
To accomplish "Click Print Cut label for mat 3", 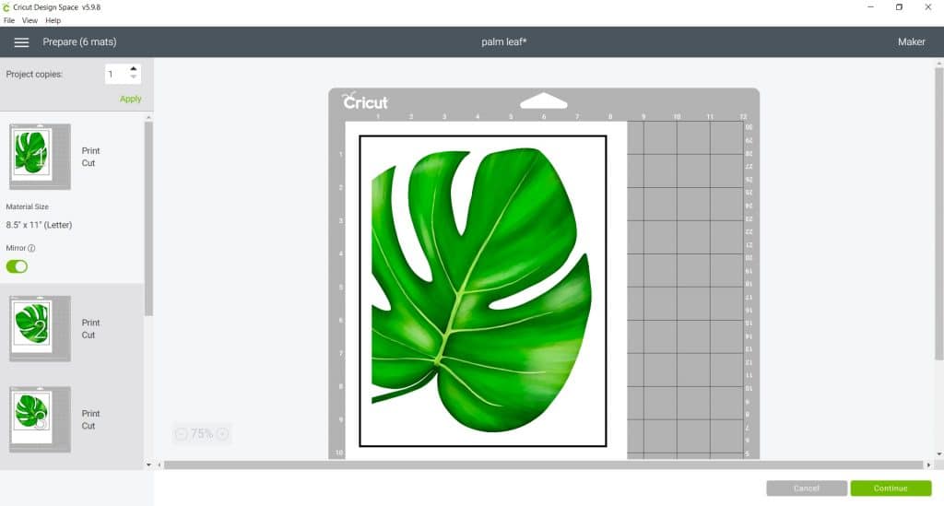I will pyautogui.click(x=90, y=419).
